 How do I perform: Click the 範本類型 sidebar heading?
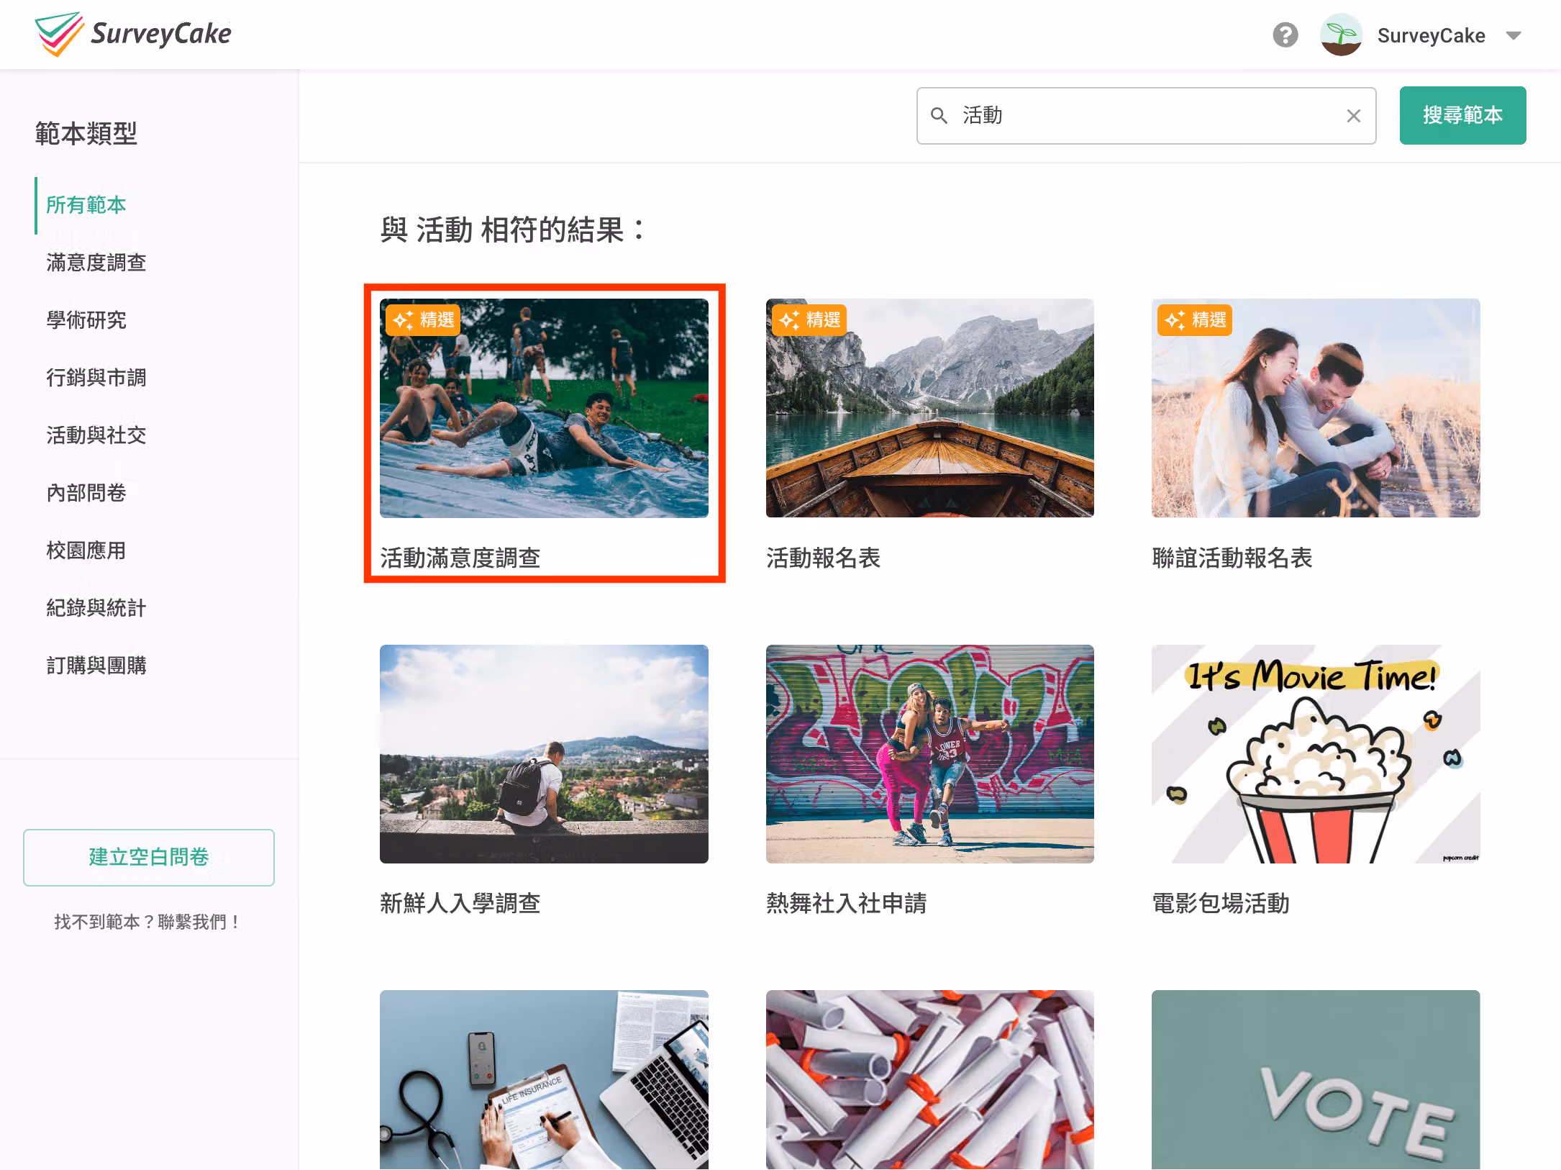pyautogui.click(x=86, y=133)
